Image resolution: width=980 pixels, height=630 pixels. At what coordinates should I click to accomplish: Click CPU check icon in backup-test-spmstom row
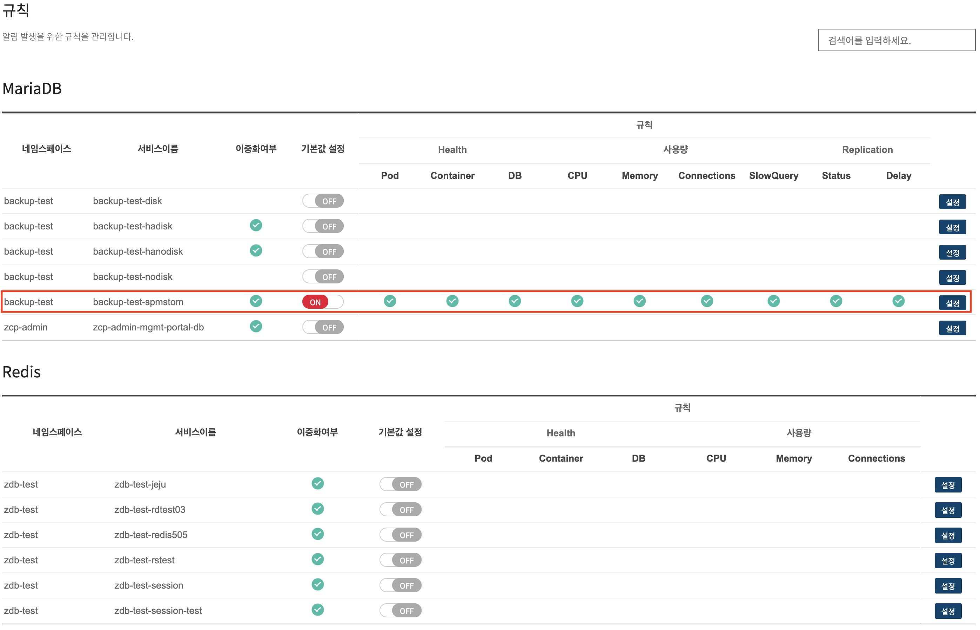click(577, 301)
